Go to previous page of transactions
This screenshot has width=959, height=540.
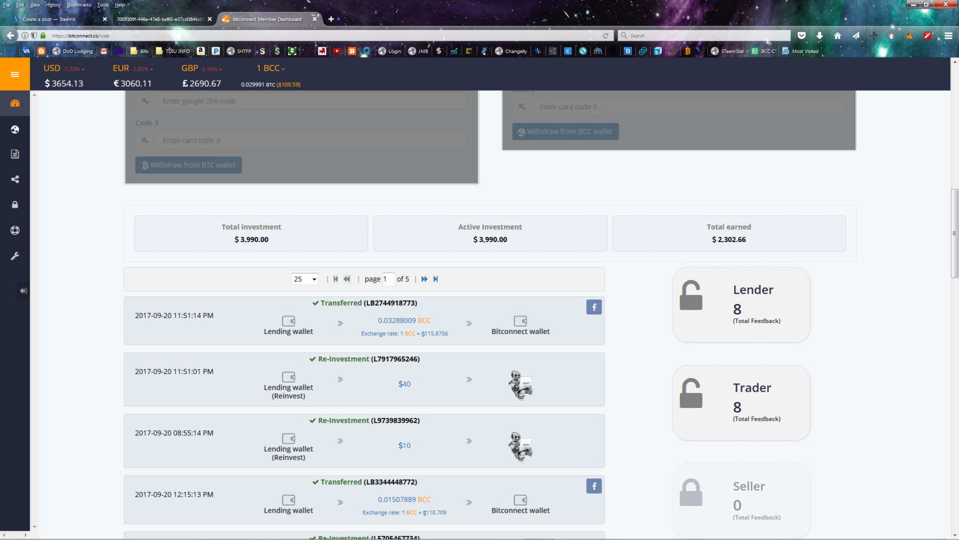tap(347, 279)
